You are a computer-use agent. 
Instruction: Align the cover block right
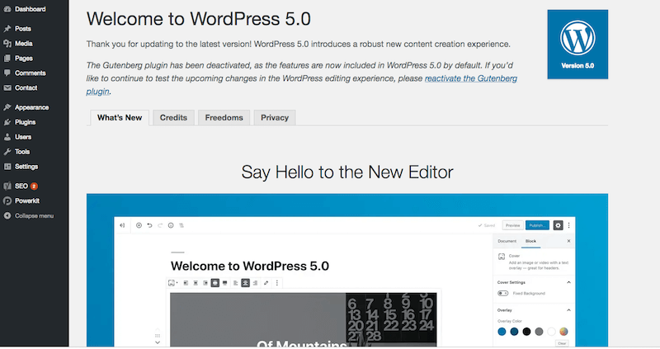[205, 283]
